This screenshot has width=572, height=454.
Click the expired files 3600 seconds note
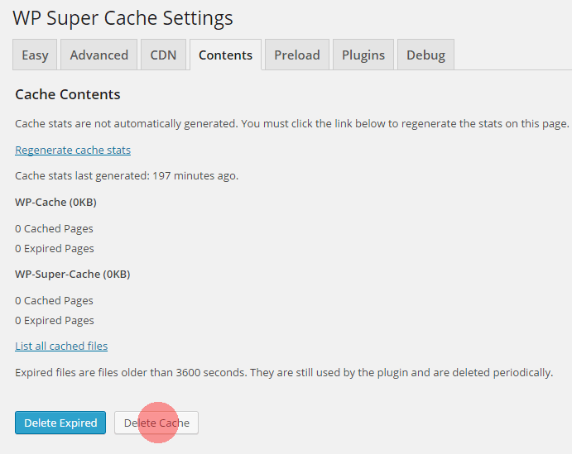click(283, 372)
